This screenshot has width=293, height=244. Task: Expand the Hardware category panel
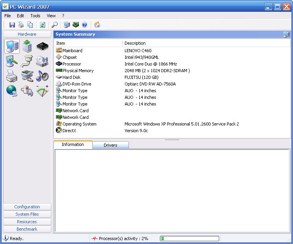point(27,34)
